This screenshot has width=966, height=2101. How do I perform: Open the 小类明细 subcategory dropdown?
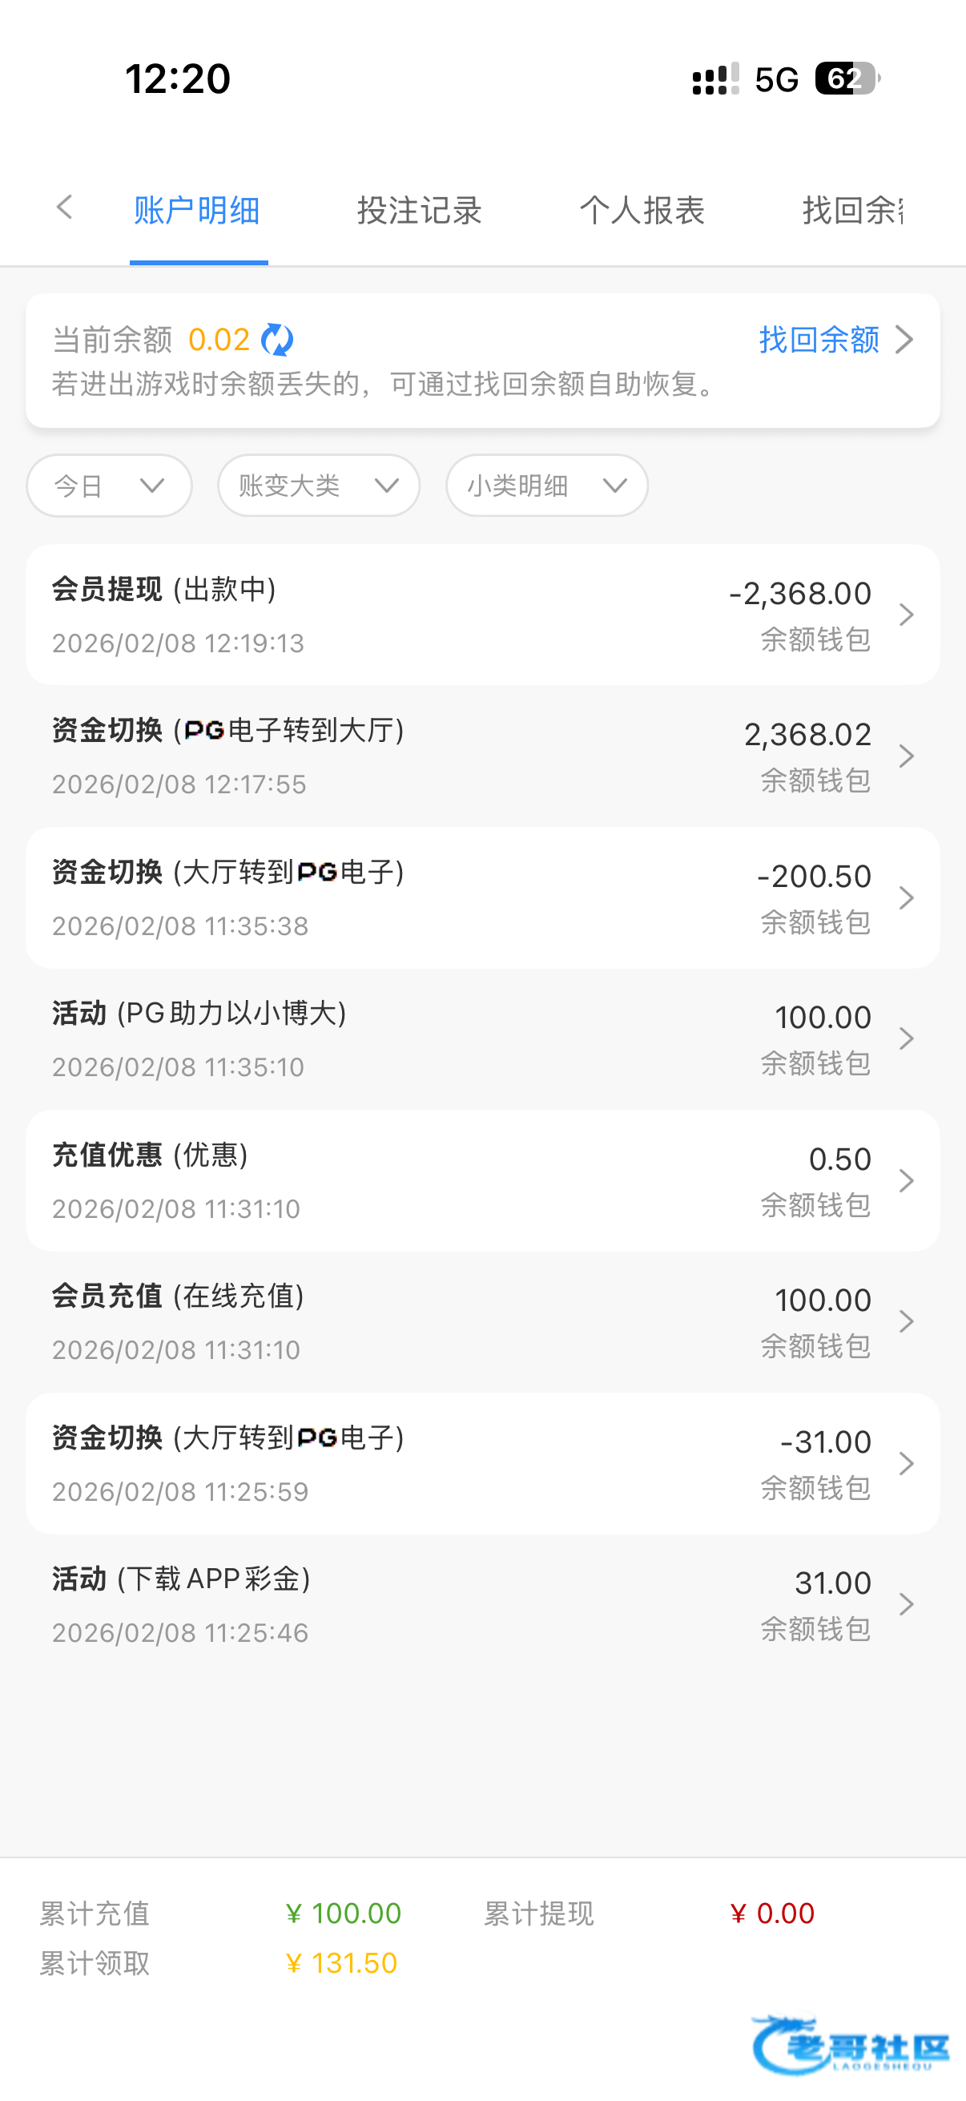547,486
